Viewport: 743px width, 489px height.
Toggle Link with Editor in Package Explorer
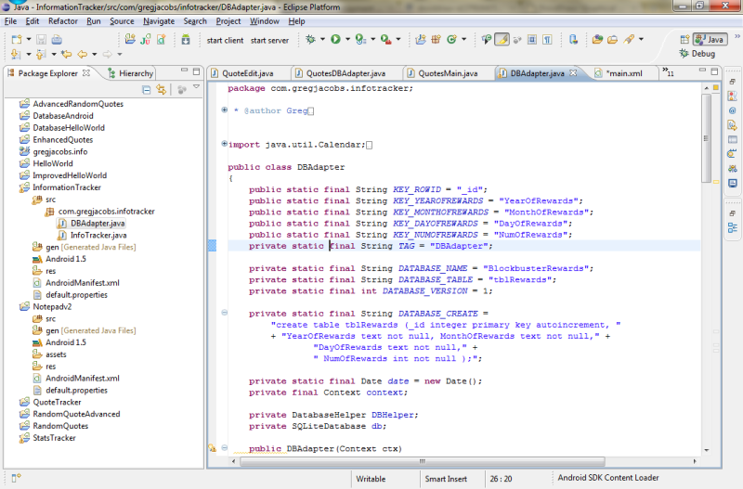pyautogui.click(x=163, y=89)
